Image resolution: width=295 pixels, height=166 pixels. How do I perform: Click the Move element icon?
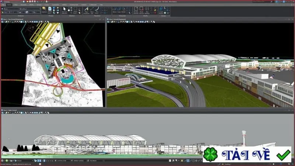coord(115,10)
